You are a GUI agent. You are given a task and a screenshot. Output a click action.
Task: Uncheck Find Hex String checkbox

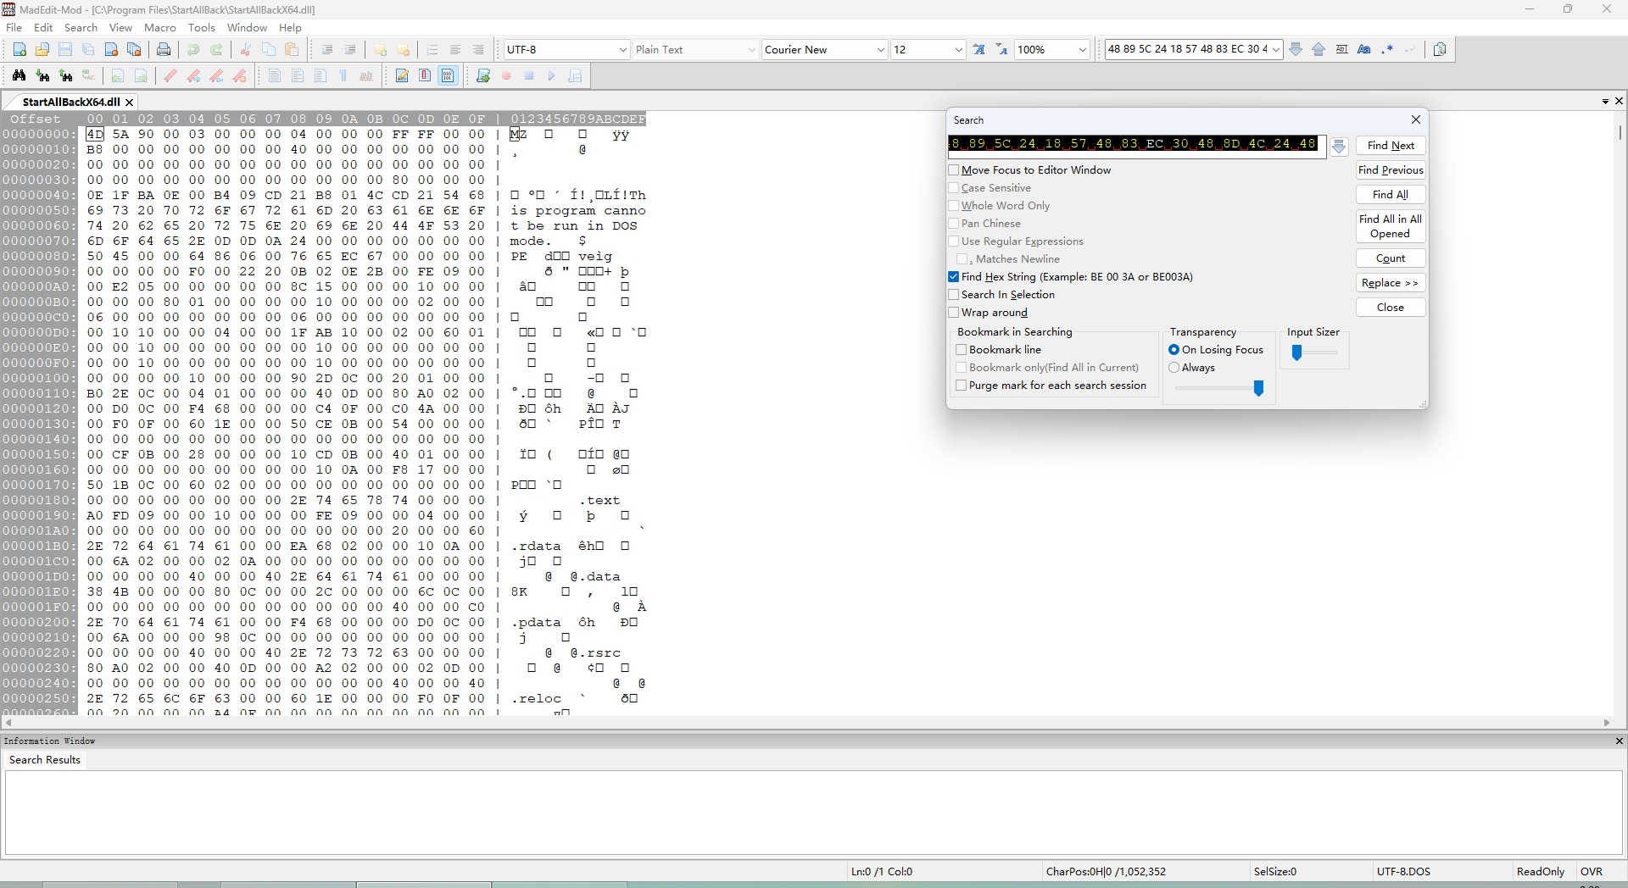coord(954,277)
